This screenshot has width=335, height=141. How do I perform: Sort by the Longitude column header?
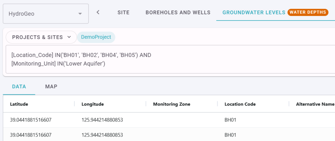[93, 104]
